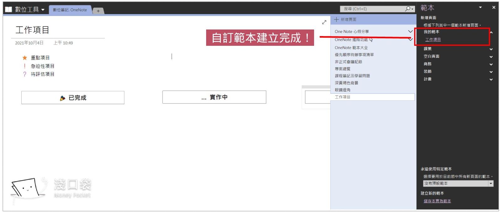Viewport: 502px width, 213px height.
Task: Open the 深黃褐色背景 page
Action: 346,83
